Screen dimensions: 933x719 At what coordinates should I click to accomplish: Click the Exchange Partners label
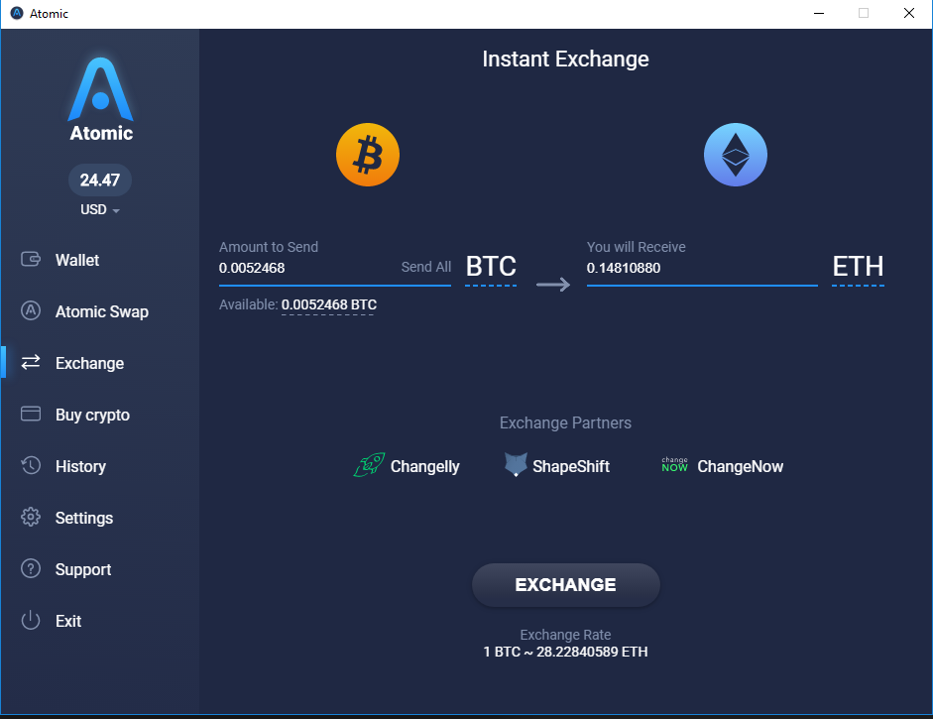tap(565, 422)
